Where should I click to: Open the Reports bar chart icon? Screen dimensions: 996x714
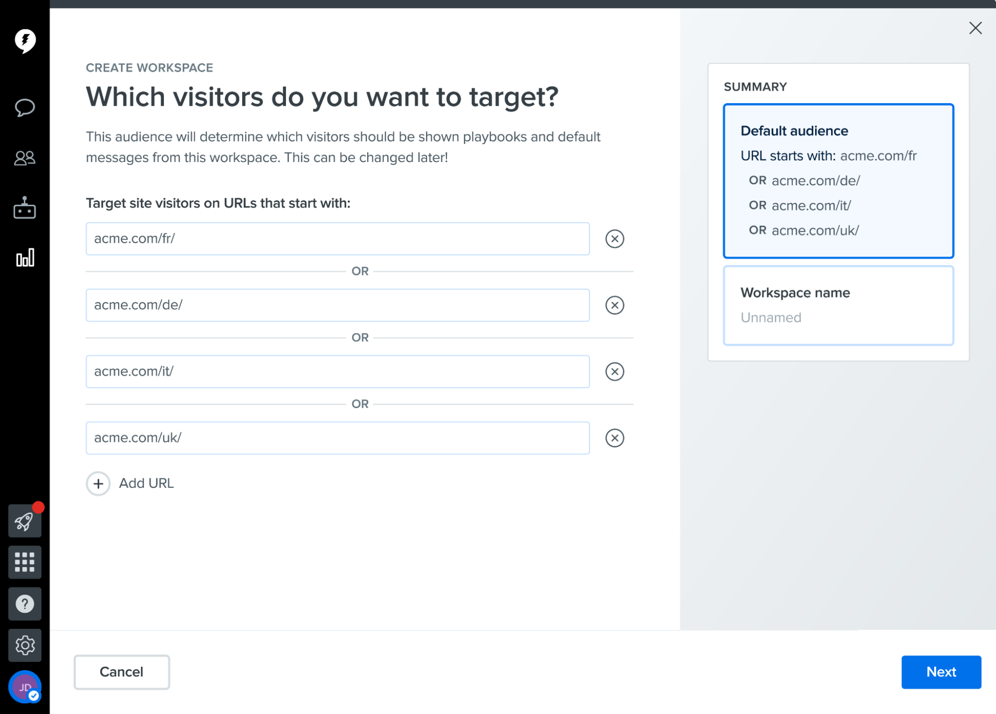point(25,258)
